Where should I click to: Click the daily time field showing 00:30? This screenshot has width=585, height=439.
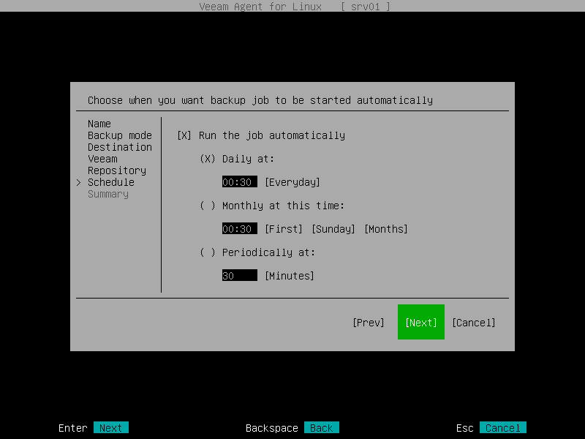[x=239, y=182]
